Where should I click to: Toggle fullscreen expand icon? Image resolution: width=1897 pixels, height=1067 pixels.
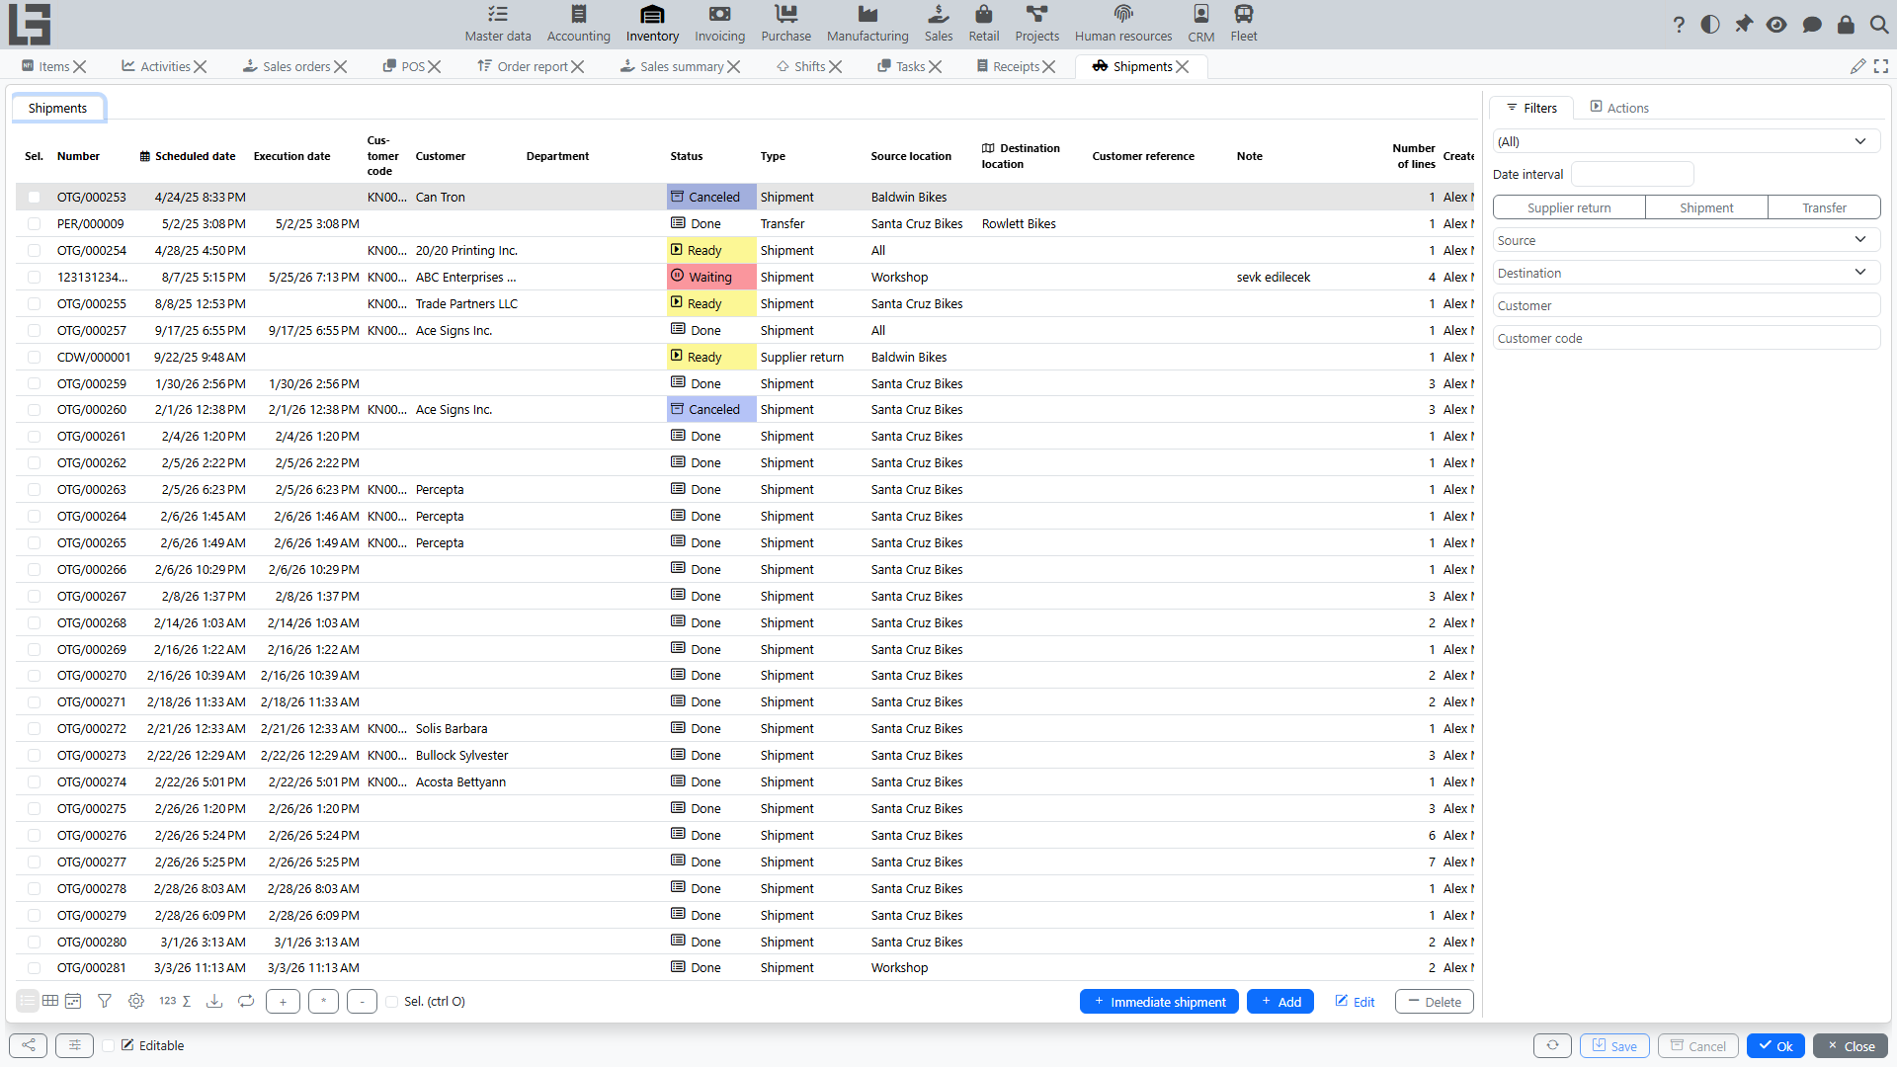click(x=1881, y=66)
